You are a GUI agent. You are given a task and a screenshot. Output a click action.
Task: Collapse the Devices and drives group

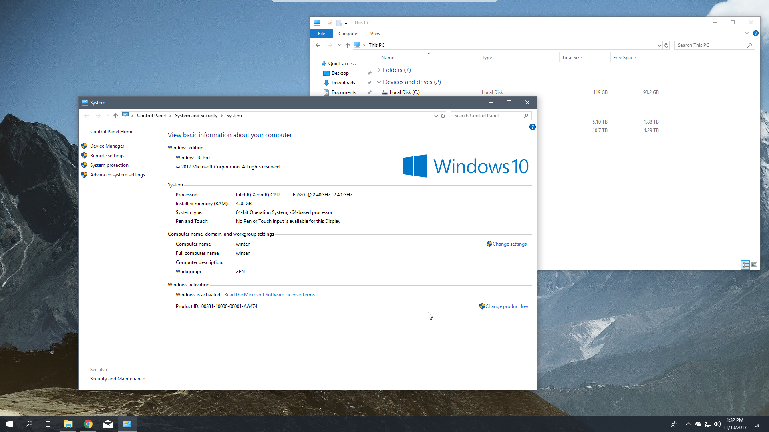click(379, 82)
